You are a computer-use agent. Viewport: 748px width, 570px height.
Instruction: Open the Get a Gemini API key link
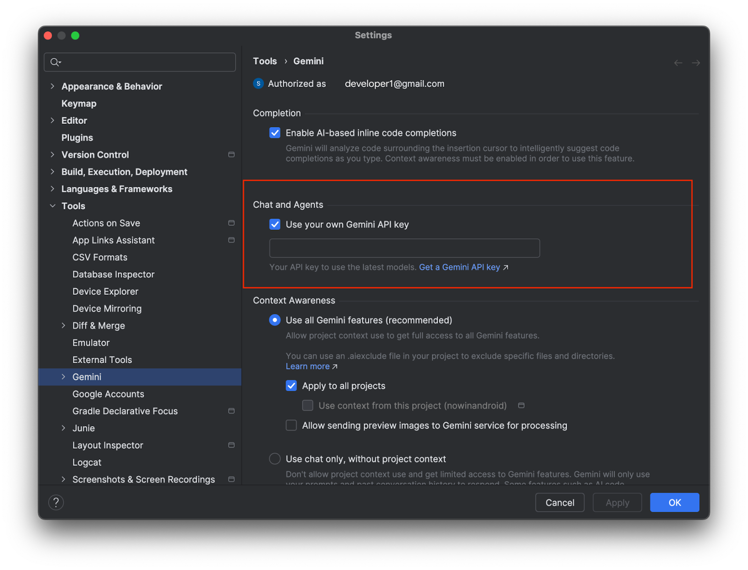(460, 267)
